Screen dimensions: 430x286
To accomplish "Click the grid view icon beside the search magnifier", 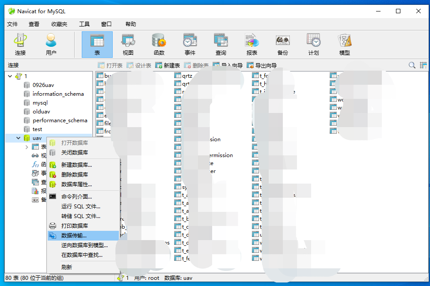I will (423, 65).
